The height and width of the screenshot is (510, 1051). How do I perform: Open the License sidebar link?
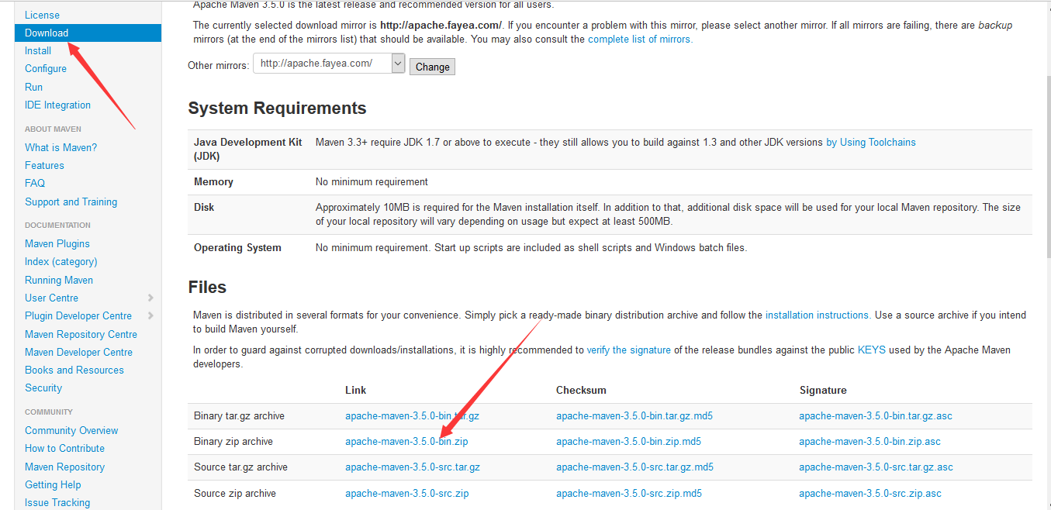[x=42, y=15]
